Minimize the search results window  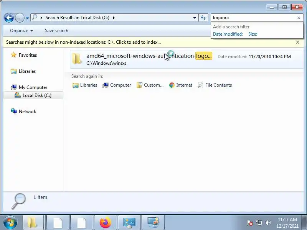(272, 7)
